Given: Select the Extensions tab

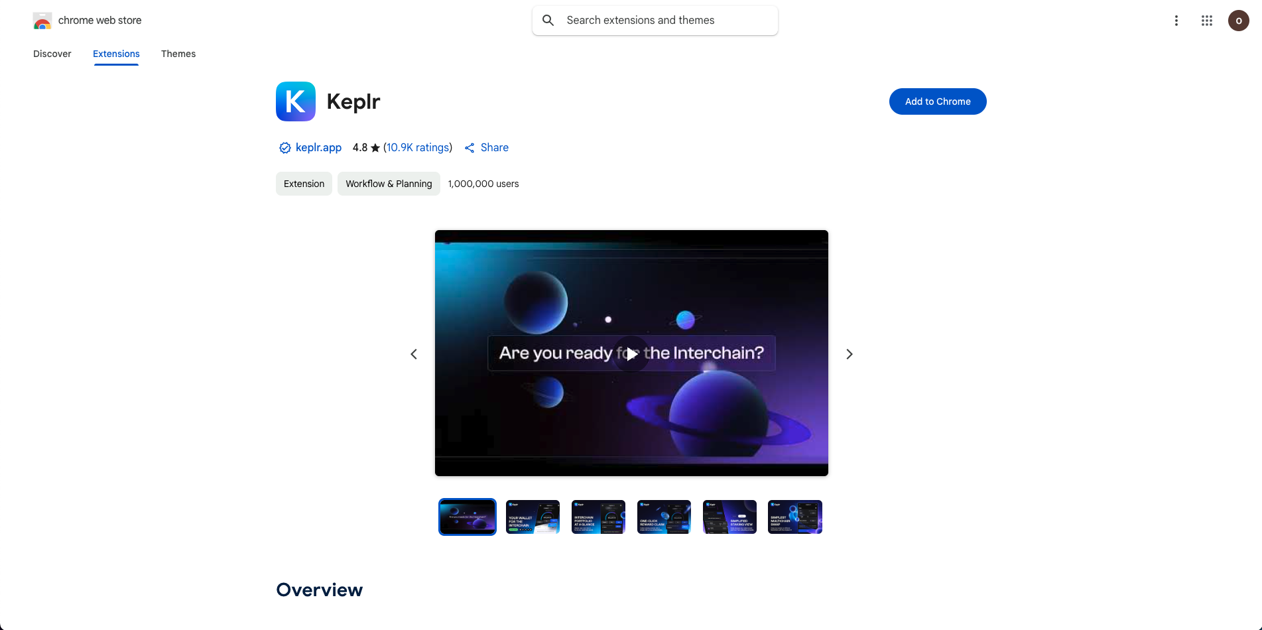Looking at the screenshot, I should point(116,54).
